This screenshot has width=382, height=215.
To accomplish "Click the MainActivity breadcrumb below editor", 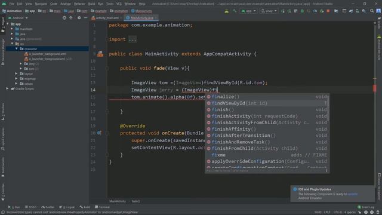I will tap(118, 201).
